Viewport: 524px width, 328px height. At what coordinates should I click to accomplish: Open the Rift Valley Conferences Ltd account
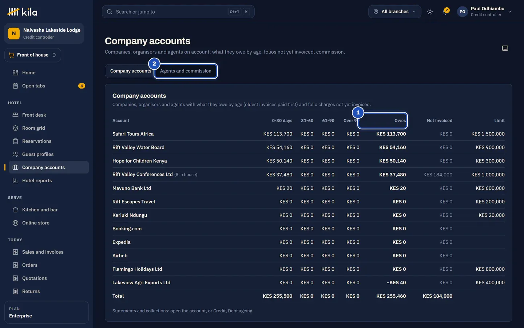coord(143,174)
